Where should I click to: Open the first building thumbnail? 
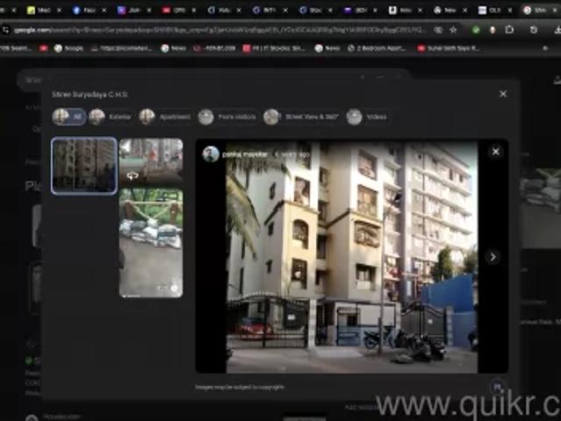click(x=84, y=165)
